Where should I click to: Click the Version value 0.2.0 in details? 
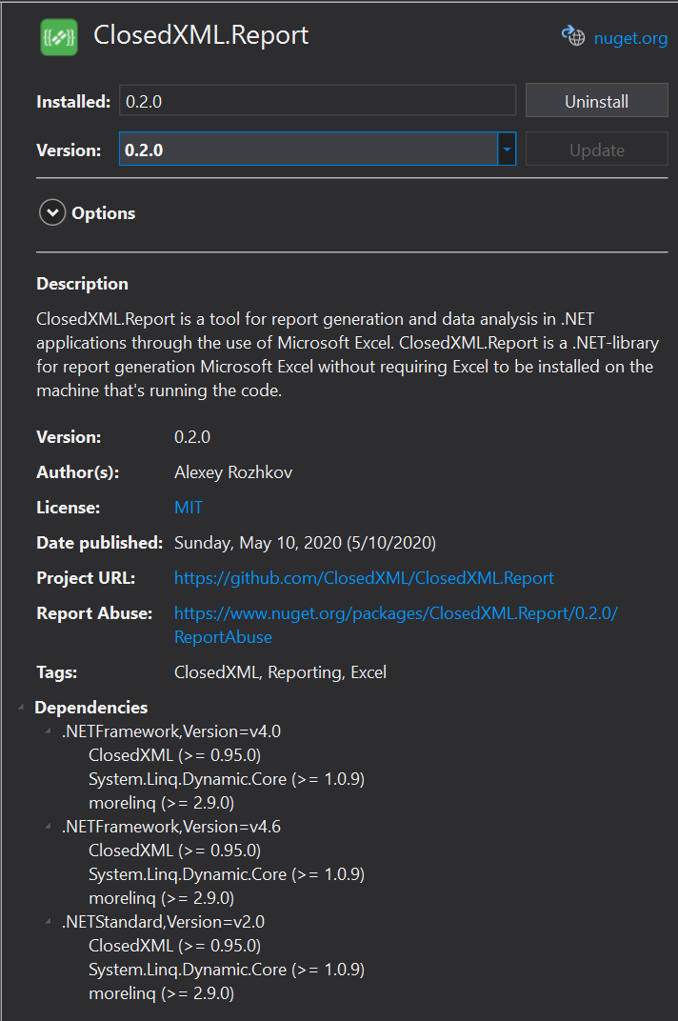pos(192,437)
